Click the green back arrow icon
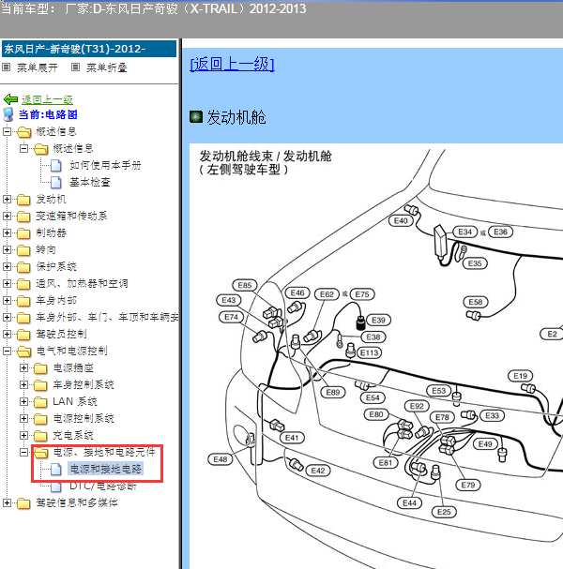563x569 pixels. click(x=10, y=99)
